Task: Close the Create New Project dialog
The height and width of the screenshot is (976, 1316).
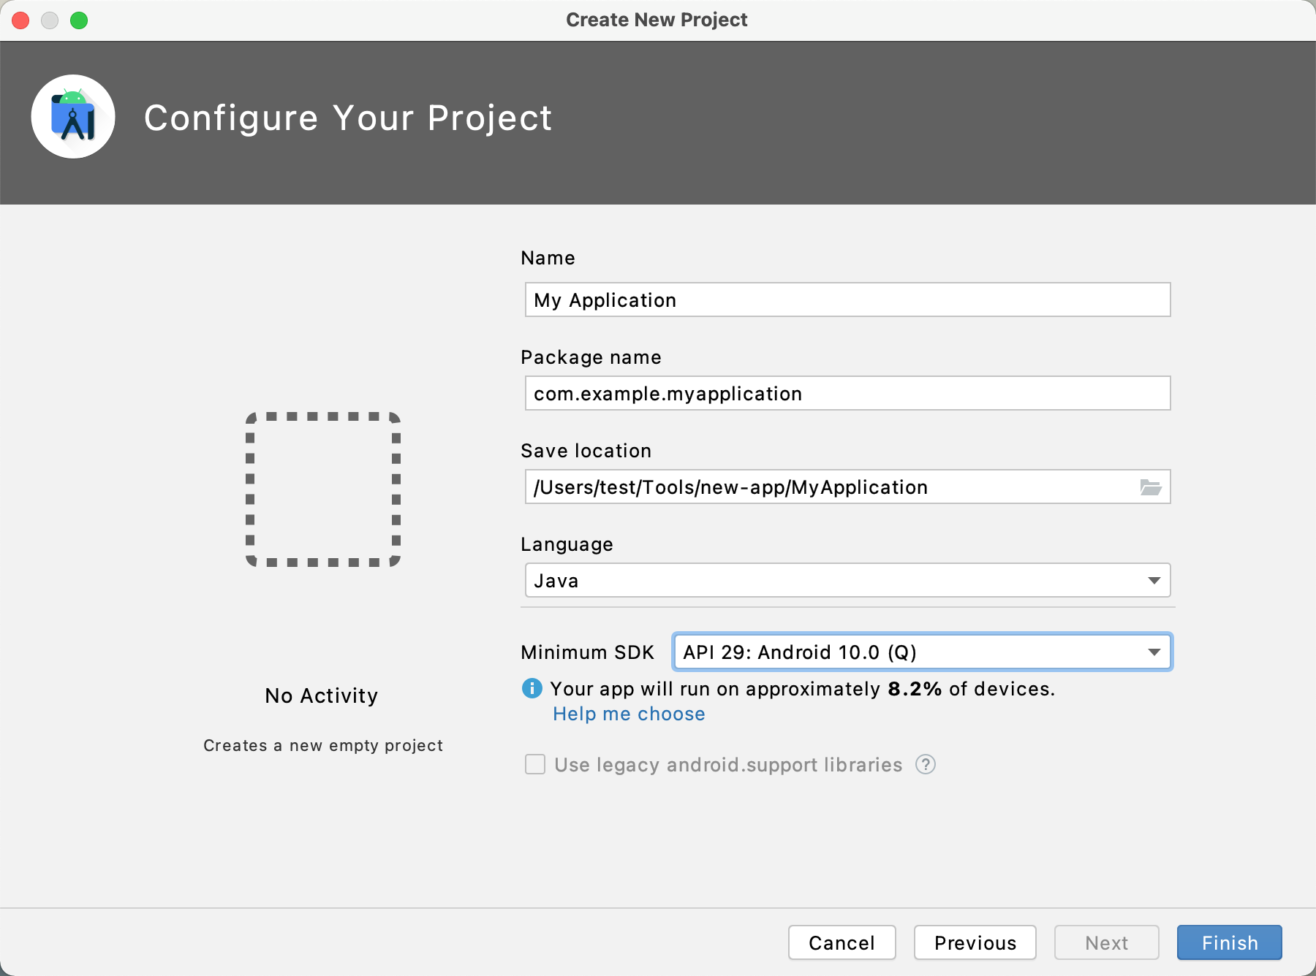Action: (20, 20)
